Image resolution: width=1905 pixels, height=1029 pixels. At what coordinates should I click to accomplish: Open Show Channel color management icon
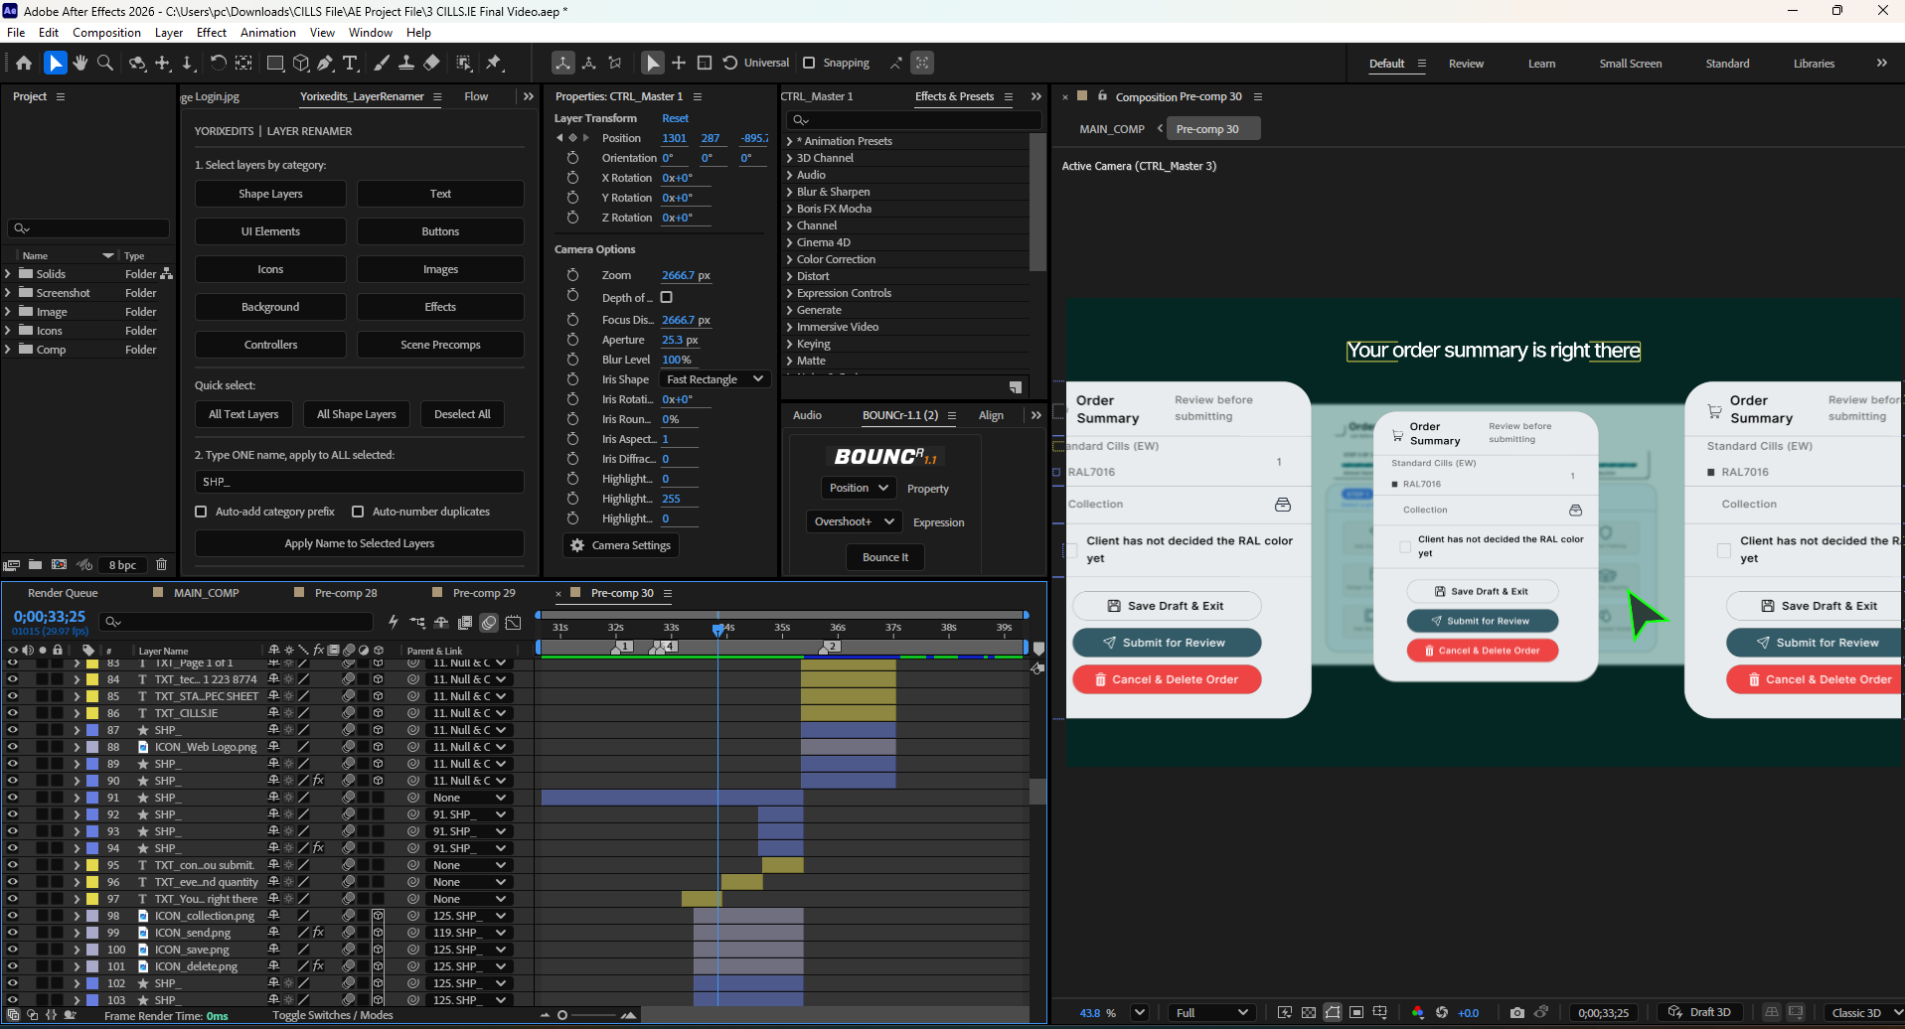point(1418,1012)
